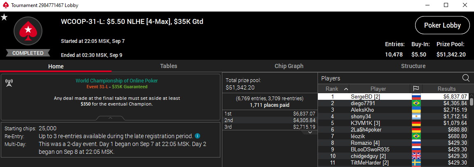The width and height of the screenshot is (474, 167).
Task: Click the flag beside Romazio
Action: tap(416, 143)
